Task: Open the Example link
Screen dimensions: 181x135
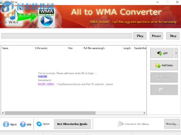Action: tap(43, 76)
